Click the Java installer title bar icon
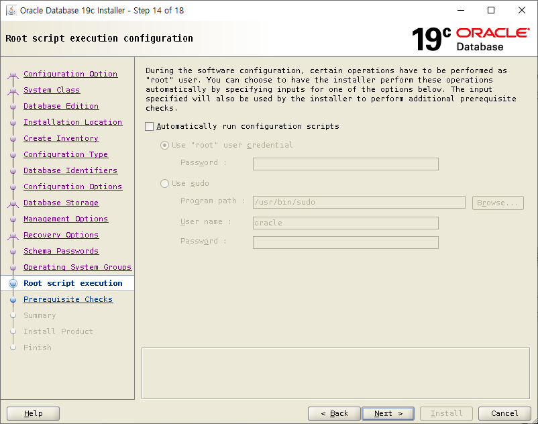 click(11, 10)
